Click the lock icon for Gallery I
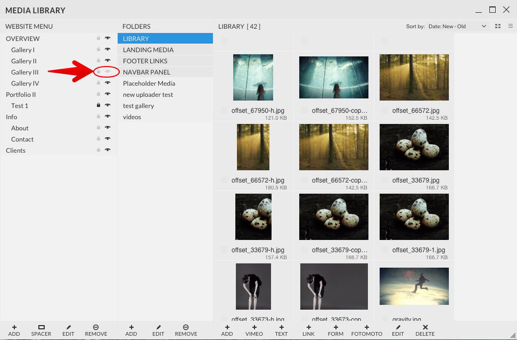The height and width of the screenshot is (340, 517). point(99,49)
